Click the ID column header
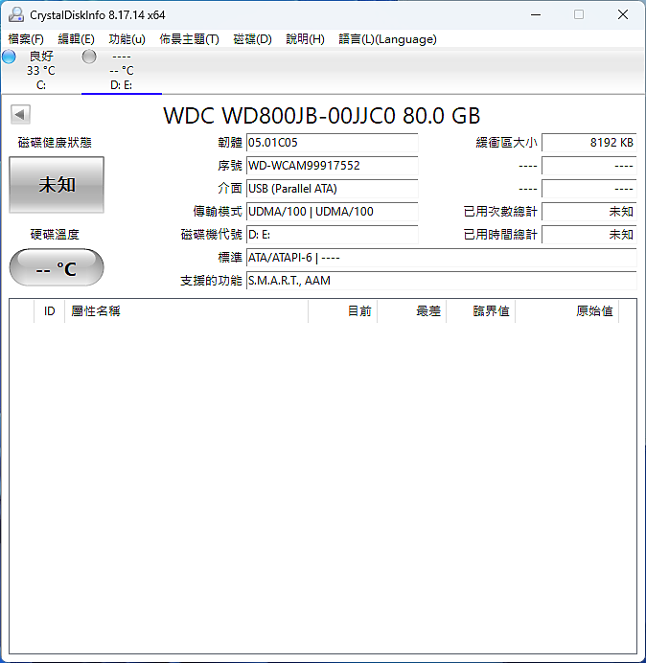646x663 pixels. click(50, 311)
